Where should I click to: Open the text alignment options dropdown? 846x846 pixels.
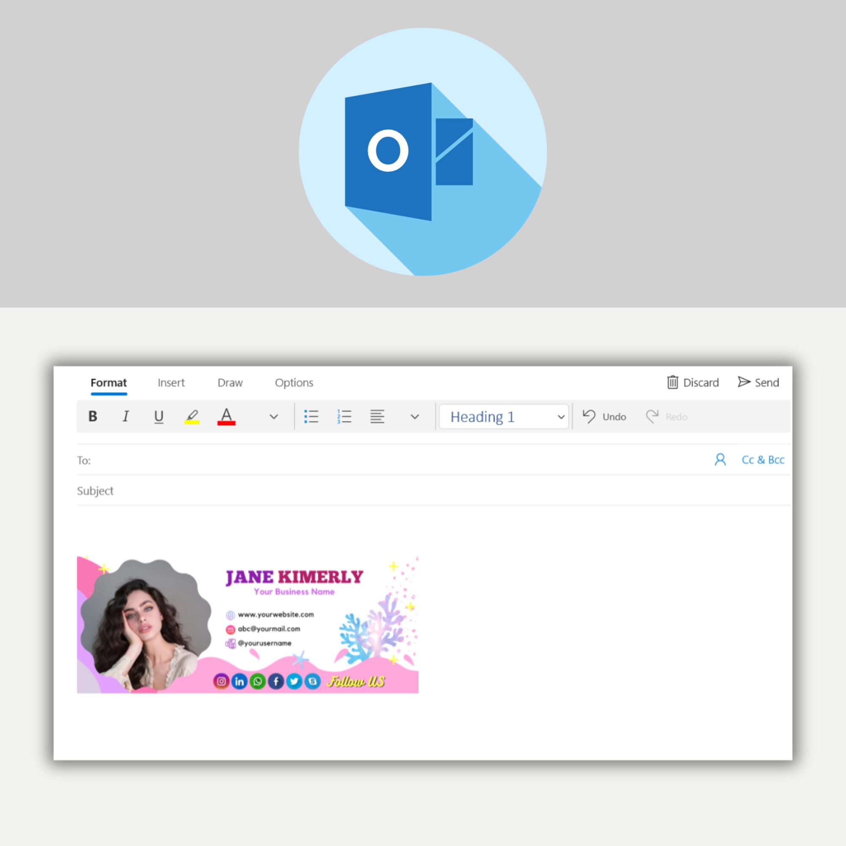click(413, 416)
